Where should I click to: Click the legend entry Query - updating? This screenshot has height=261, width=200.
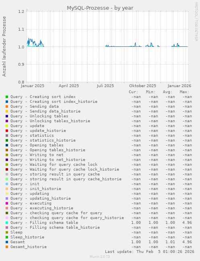tap(30, 194)
